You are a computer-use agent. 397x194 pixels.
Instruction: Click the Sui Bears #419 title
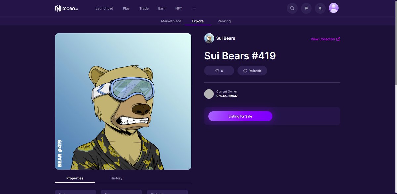click(240, 55)
